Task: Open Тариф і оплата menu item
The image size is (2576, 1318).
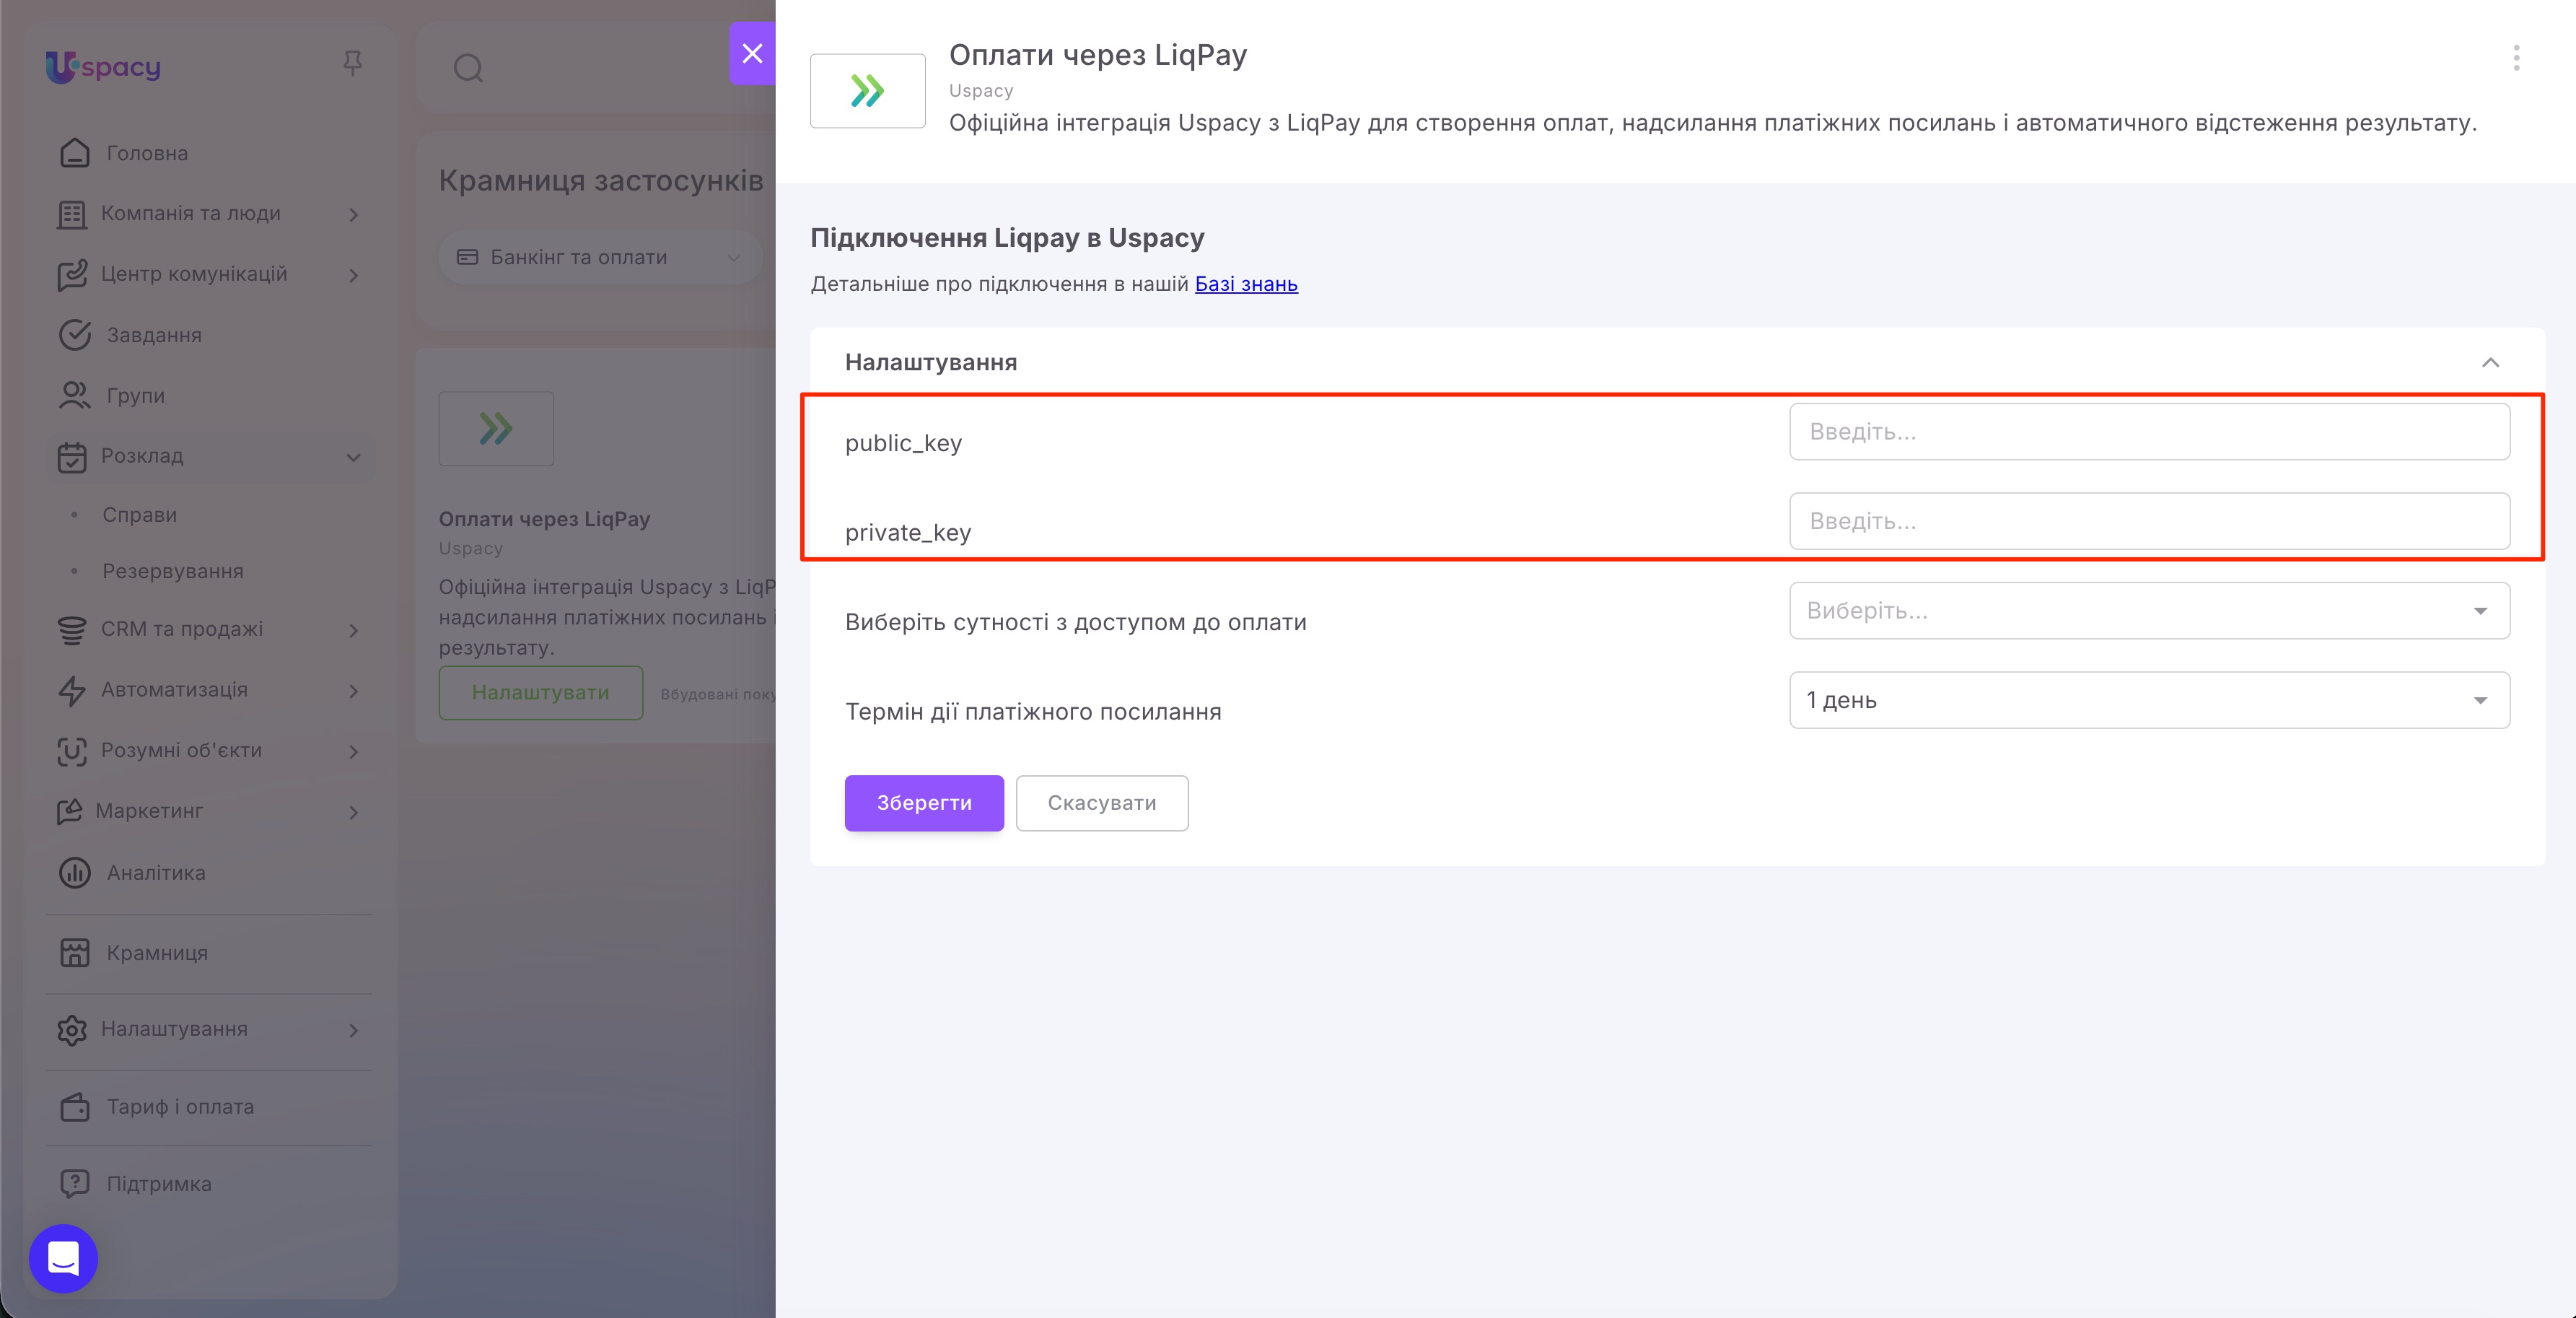Action: [180, 1107]
